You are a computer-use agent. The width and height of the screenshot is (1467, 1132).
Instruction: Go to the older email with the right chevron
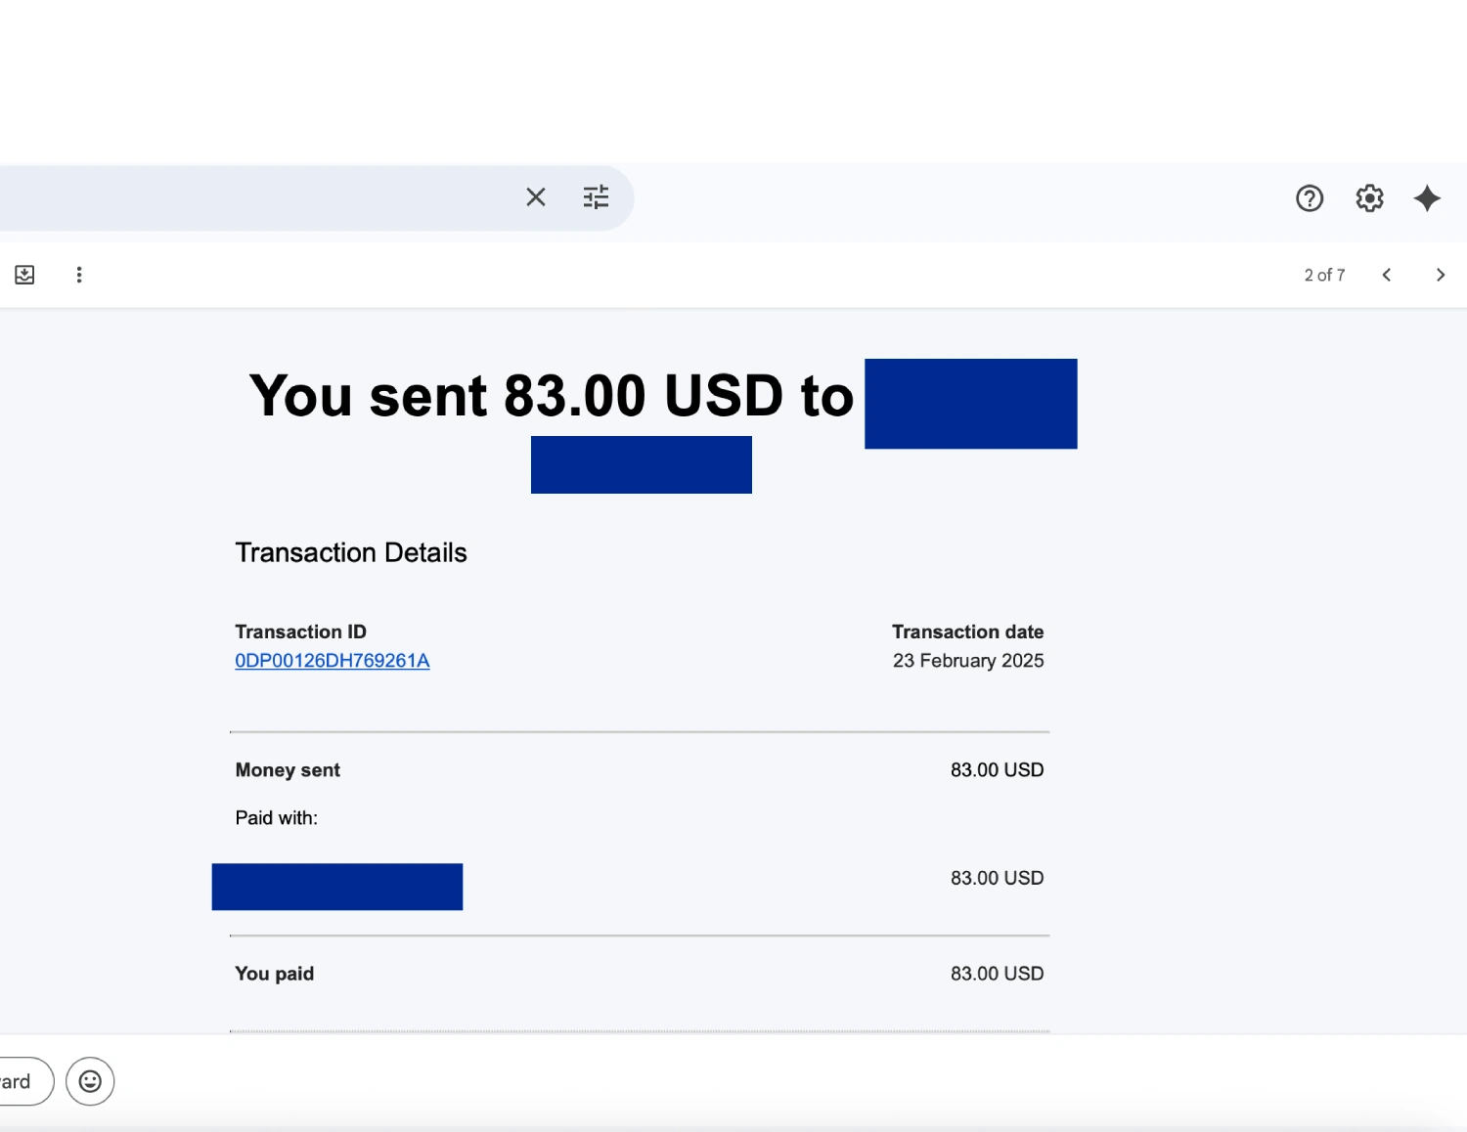(1441, 275)
